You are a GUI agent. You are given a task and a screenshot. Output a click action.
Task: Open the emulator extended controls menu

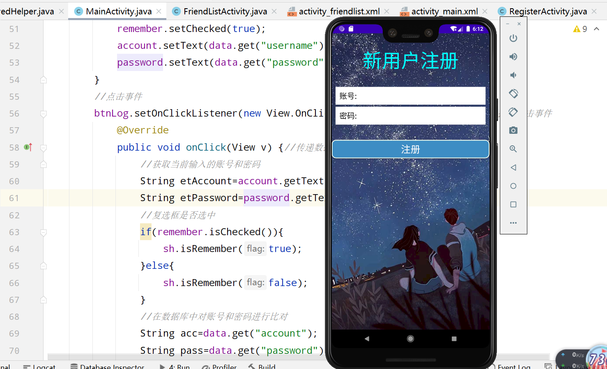(513, 223)
